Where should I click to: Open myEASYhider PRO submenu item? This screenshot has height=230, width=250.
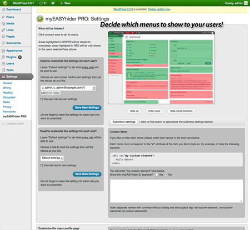14,116
